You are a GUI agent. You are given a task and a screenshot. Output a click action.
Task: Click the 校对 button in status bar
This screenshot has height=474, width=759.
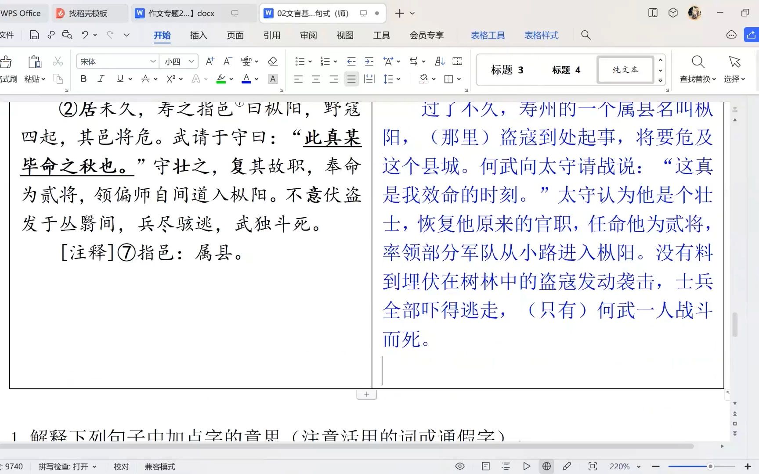tap(122, 467)
